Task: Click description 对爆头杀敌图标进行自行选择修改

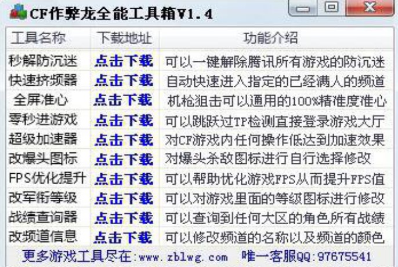Action: click(268, 159)
